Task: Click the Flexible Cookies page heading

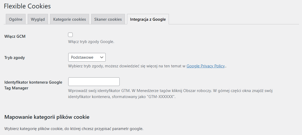Action: (27, 6)
